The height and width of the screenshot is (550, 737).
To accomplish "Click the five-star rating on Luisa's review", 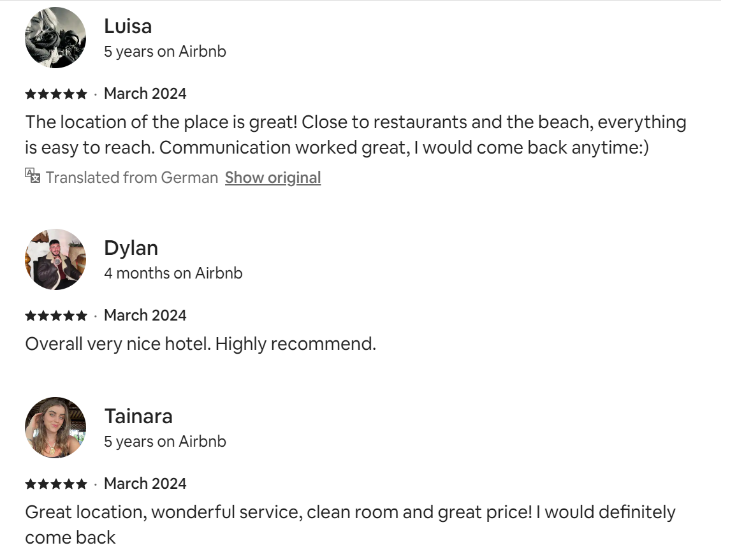I will point(56,94).
